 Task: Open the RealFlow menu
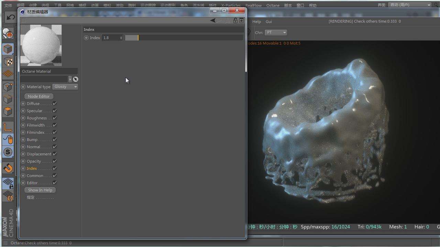point(253,5)
